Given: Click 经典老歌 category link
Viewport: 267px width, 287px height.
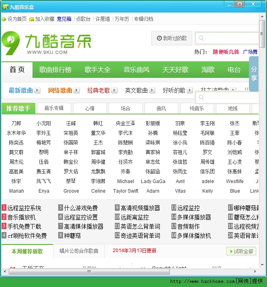Looking at the screenshot, I should (98, 90).
